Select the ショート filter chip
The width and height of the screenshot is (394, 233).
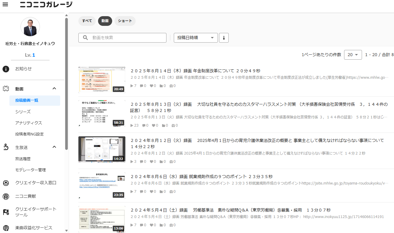(x=125, y=21)
